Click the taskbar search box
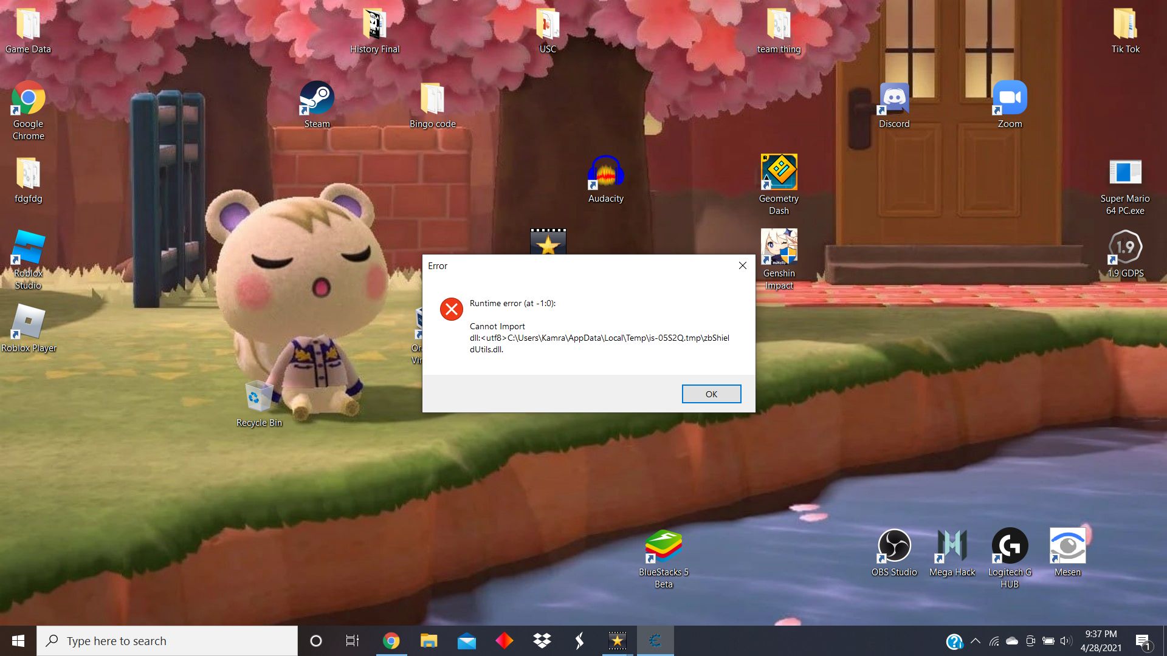This screenshot has height=656, width=1167. pos(167,641)
